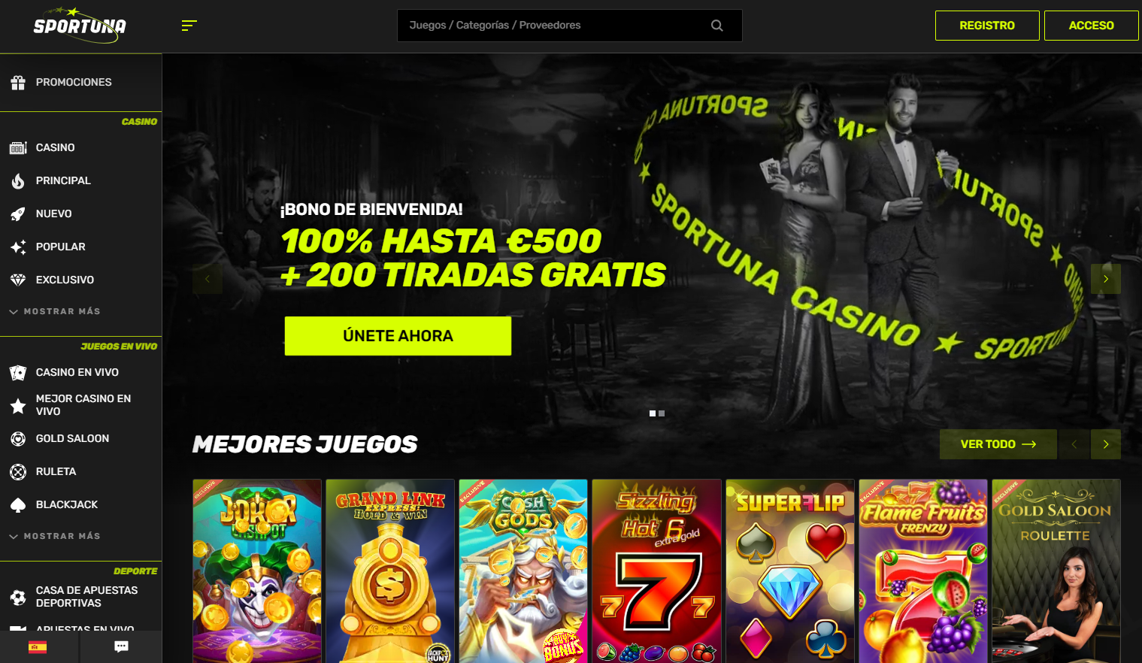
Task: Click the Registro button
Action: click(987, 26)
